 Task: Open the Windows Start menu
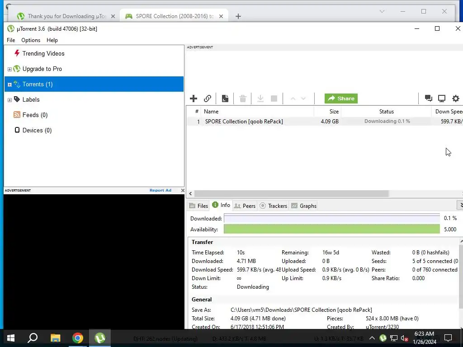tap(11, 338)
